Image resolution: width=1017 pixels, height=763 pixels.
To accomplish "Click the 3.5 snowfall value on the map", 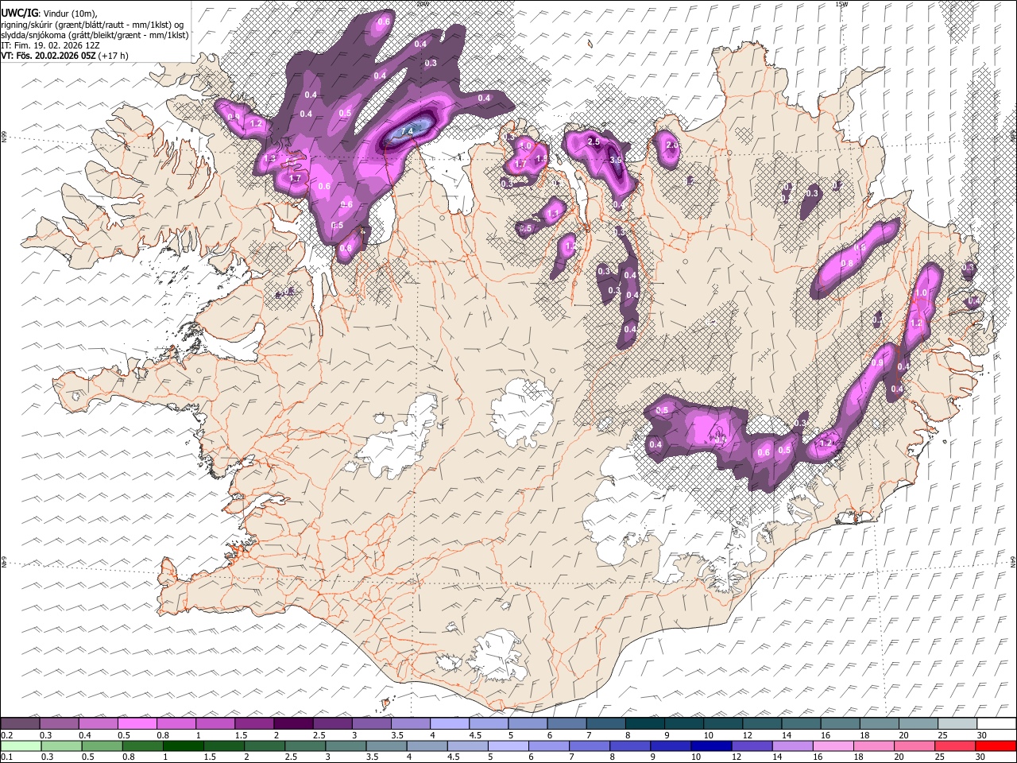I will (616, 160).
